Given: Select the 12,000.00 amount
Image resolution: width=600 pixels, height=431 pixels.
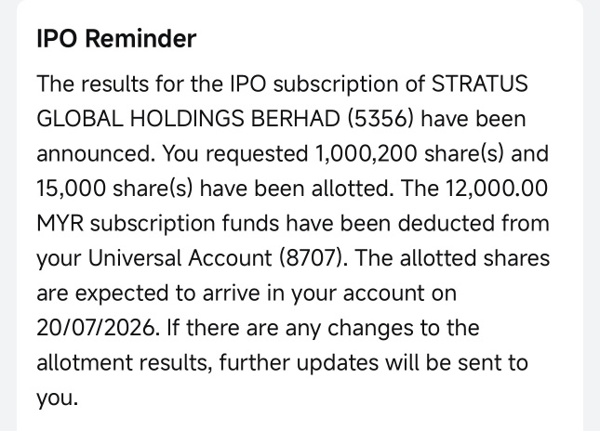Looking at the screenshot, I should click(x=496, y=189).
